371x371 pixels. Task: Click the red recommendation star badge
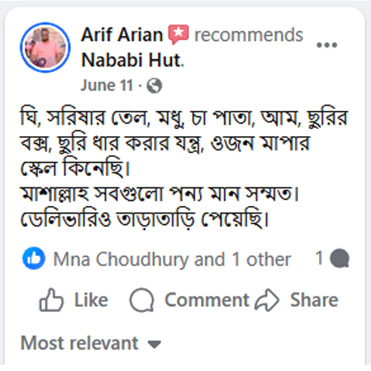point(178,35)
